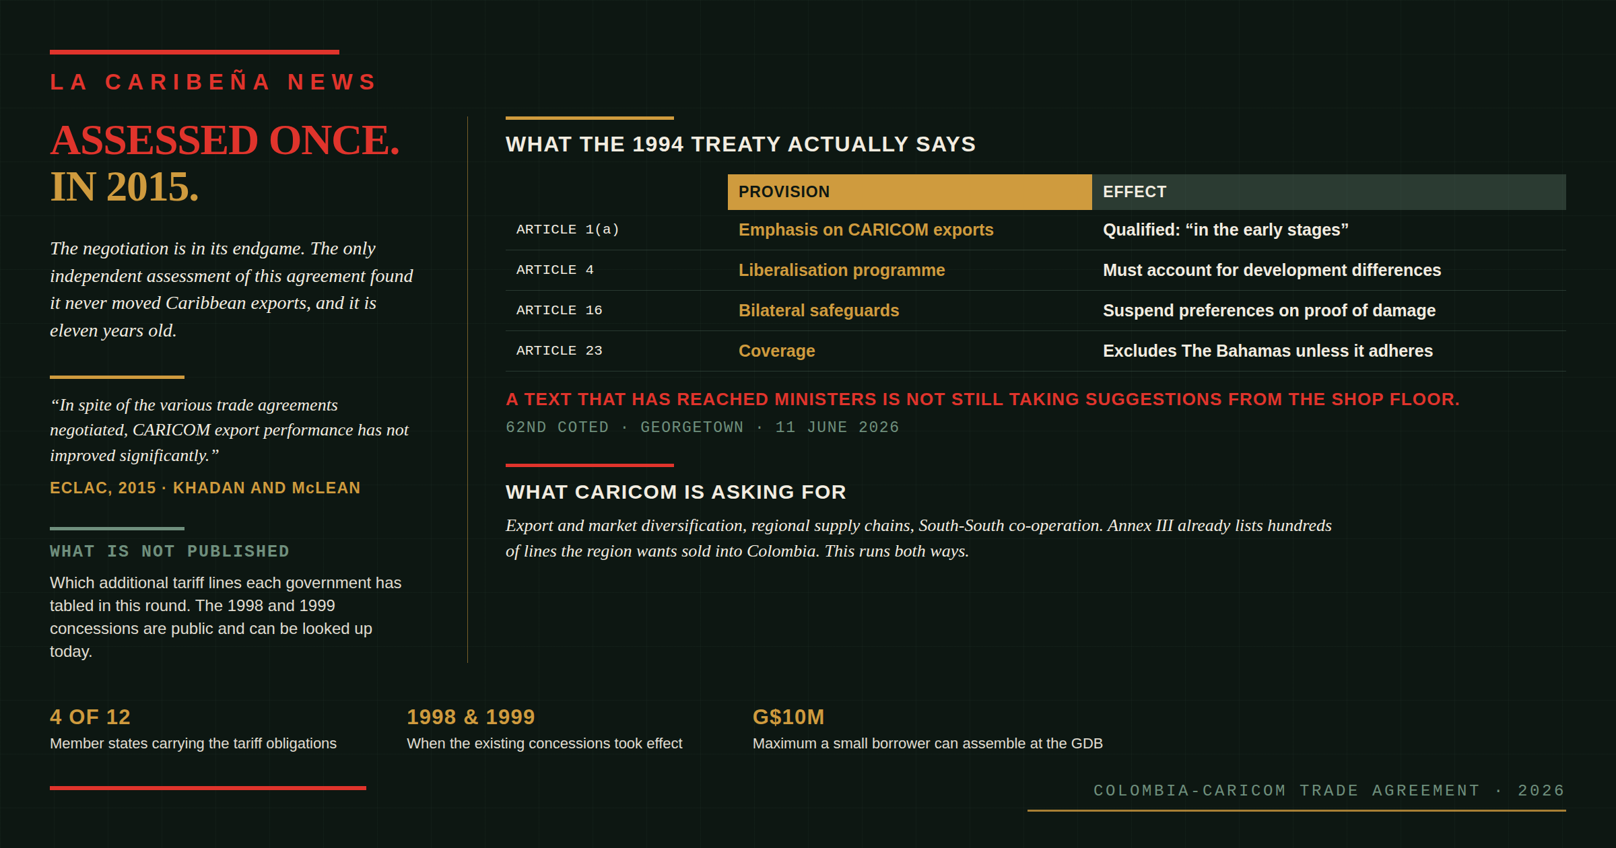This screenshot has width=1616, height=848.
Task: Click the "G$10M" statistic
Action: pos(788,717)
